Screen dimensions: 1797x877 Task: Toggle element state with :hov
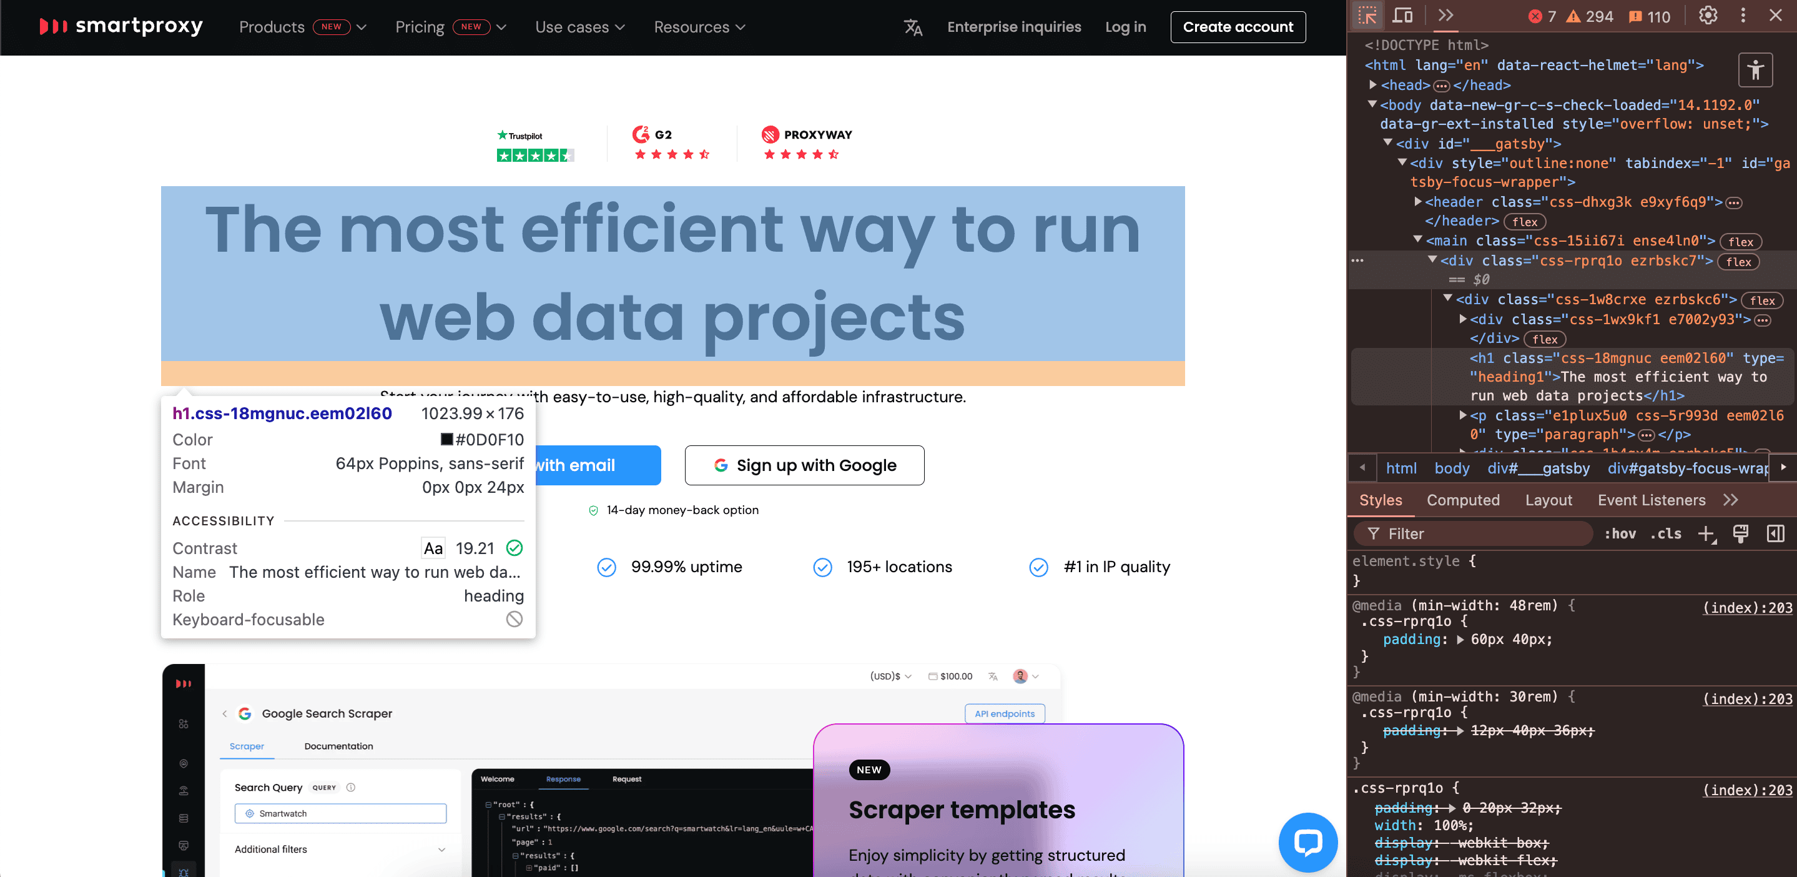[1620, 533]
